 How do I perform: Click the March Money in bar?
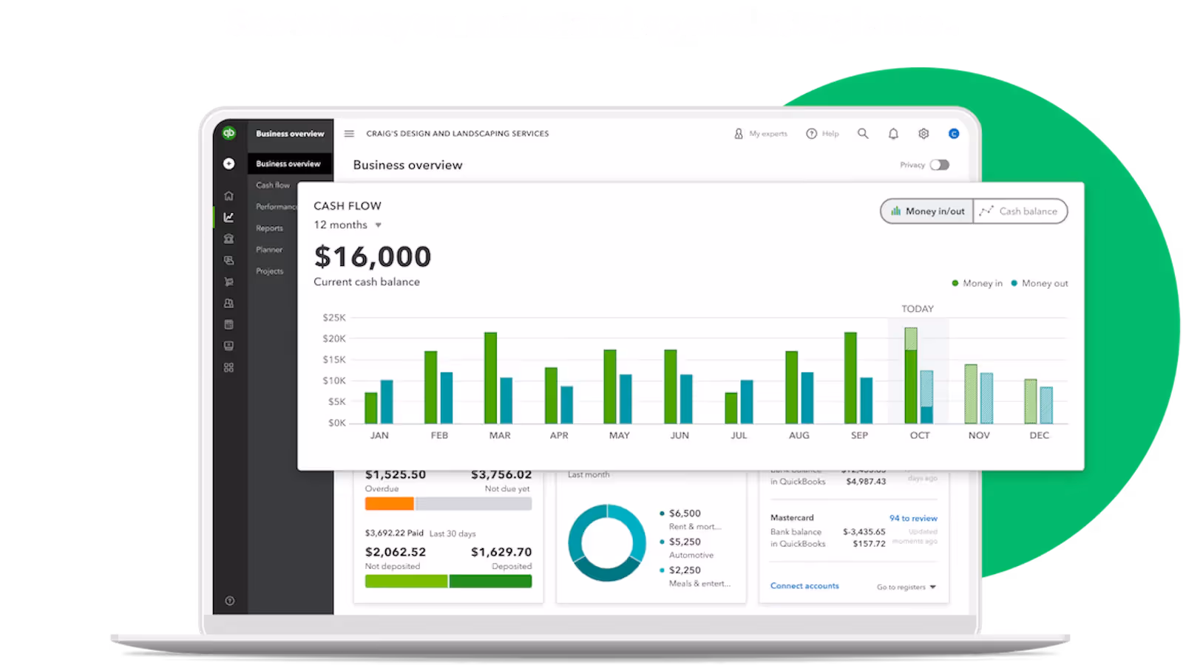[x=491, y=378]
